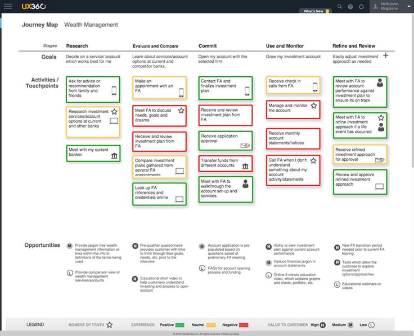
Task: Click the H badge for New FA transition period
Action: (x=337, y=247)
